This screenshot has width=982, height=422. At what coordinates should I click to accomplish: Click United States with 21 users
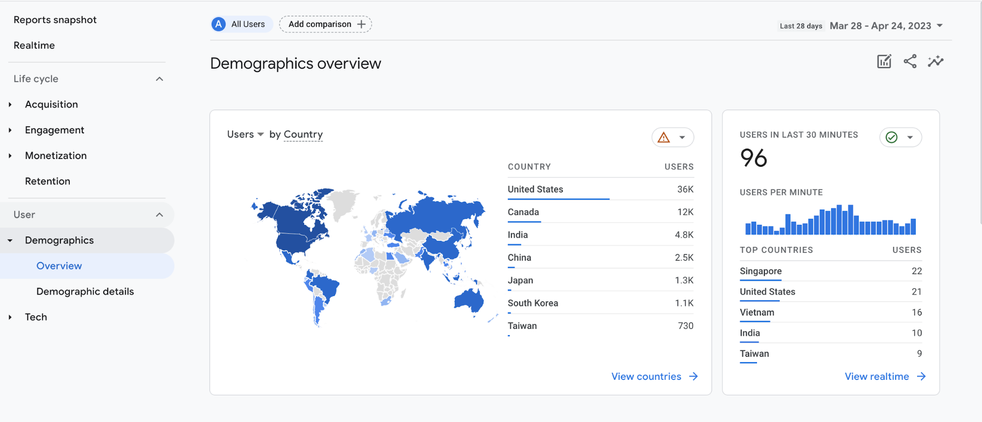point(831,291)
